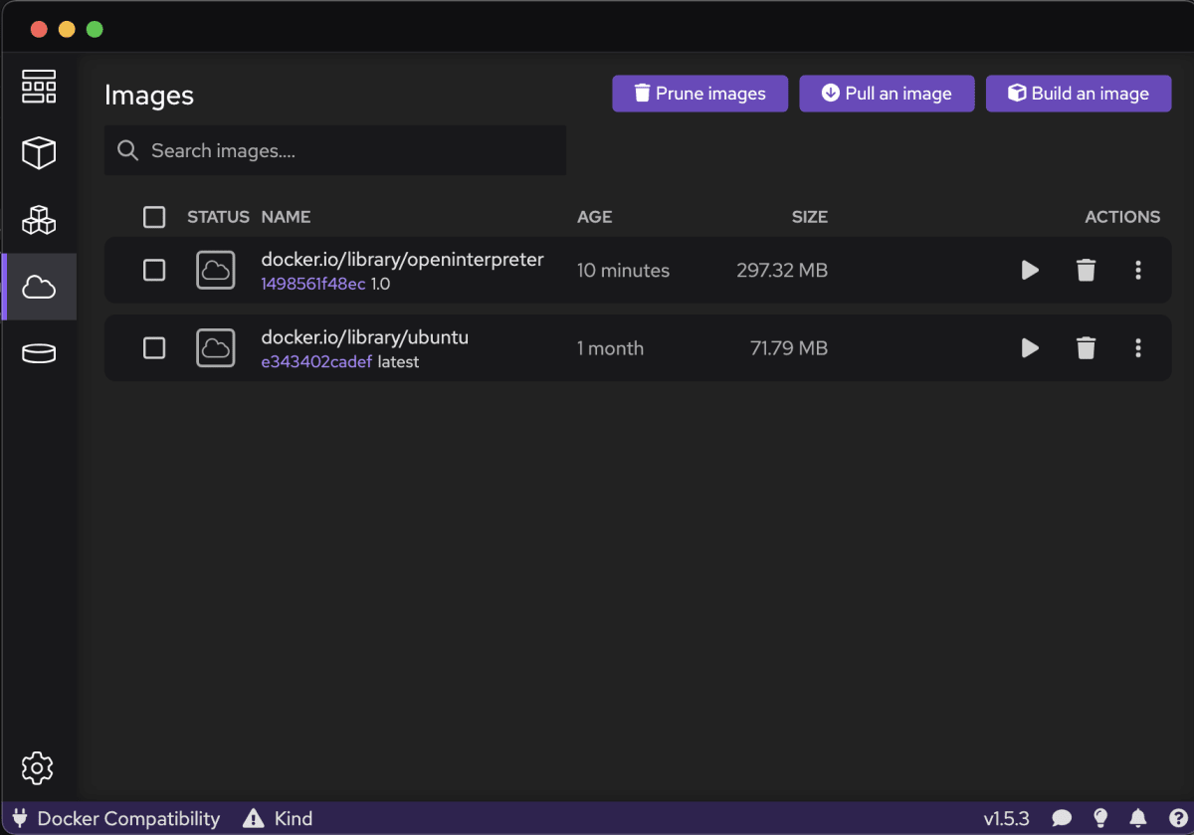Run the ubuntu image
This screenshot has height=835, width=1194.
click(x=1030, y=347)
